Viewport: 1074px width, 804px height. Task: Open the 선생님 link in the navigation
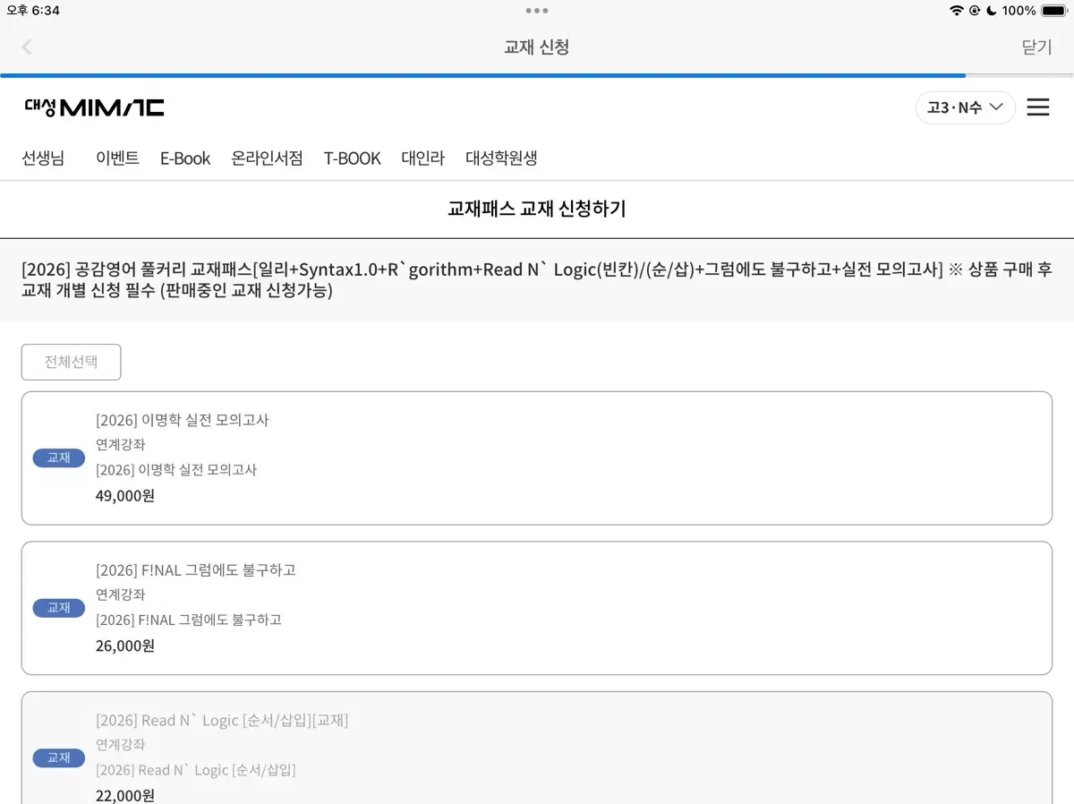point(42,158)
